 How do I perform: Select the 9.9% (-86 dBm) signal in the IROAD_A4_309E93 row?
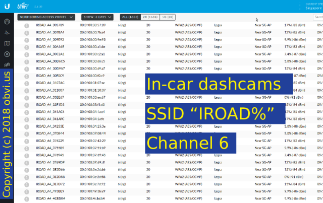coord(295,39)
